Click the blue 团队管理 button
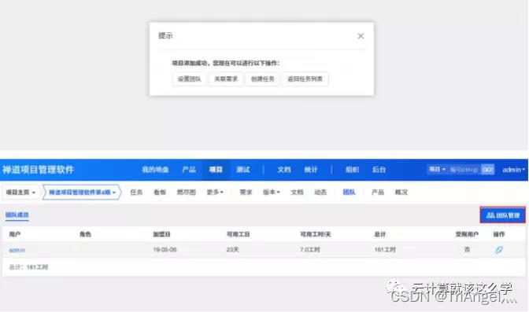This screenshot has height=312, width=529. [503, 215]
